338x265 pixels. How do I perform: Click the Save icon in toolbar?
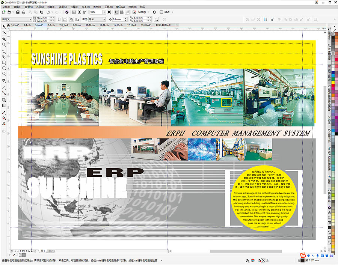18,12
